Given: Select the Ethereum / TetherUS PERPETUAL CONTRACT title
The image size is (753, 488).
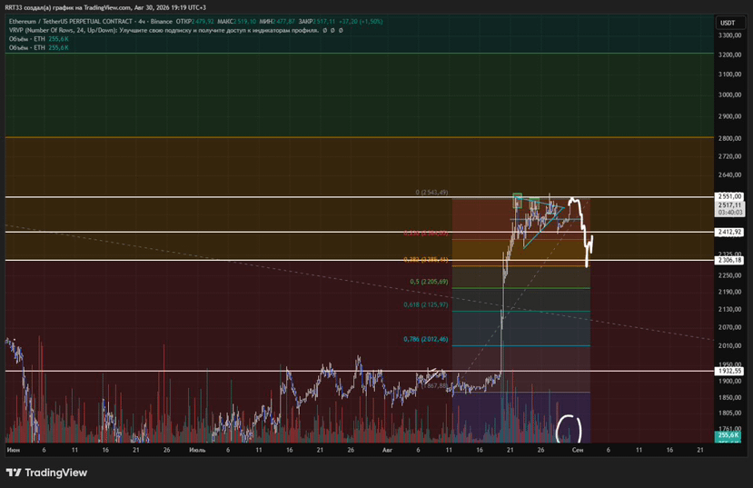Looking at the screenshot, I should pos(71,22).
